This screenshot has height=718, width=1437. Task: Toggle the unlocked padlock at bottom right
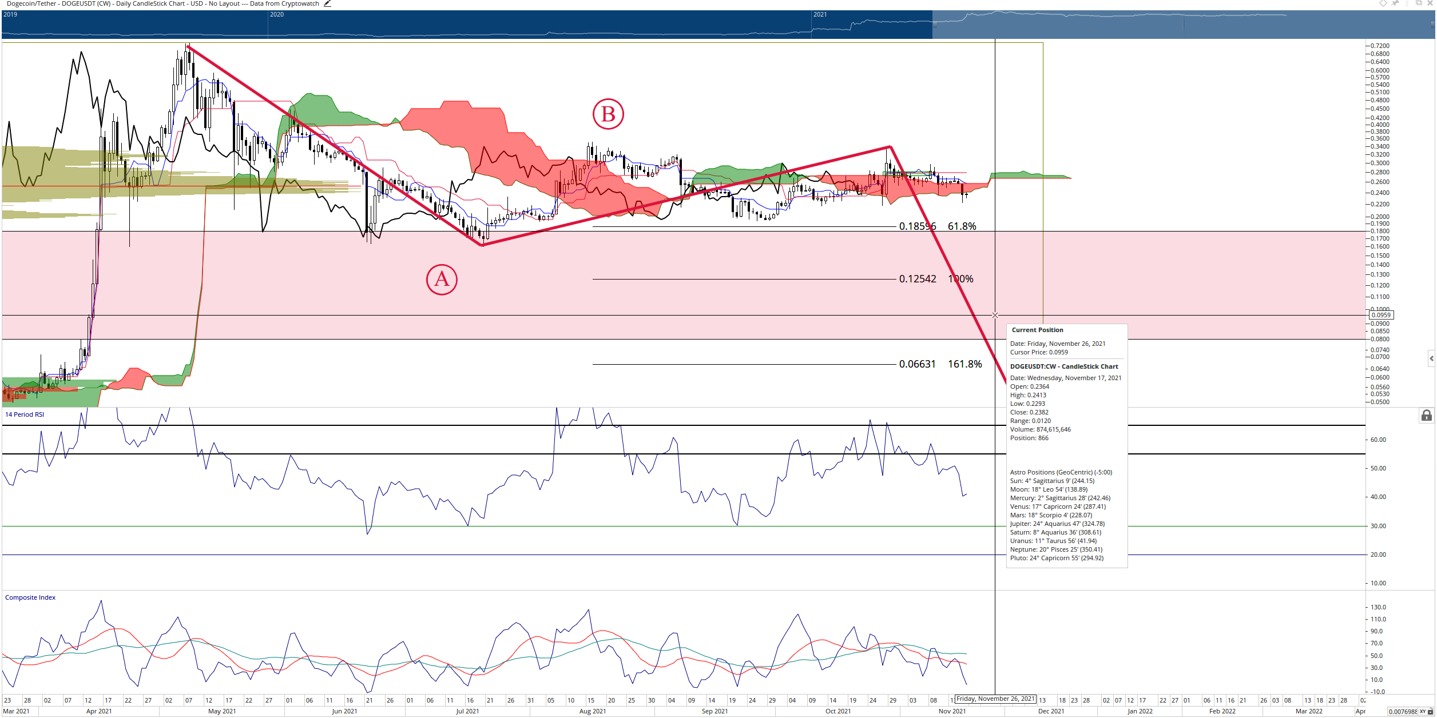(1430, 711)
